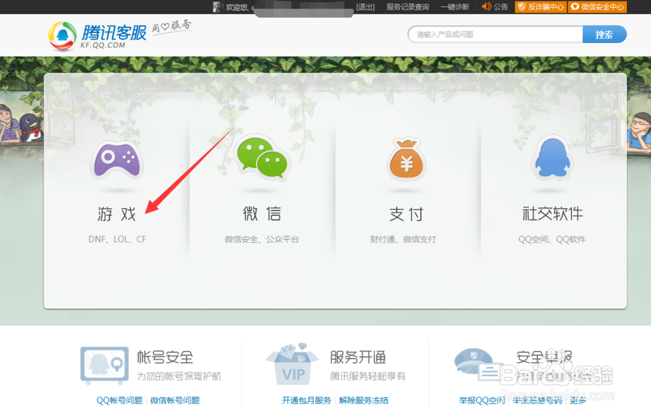This screenshot has width=651, height=418.
Task: Hit the blue 搜索 button
Action: point(605,34)
